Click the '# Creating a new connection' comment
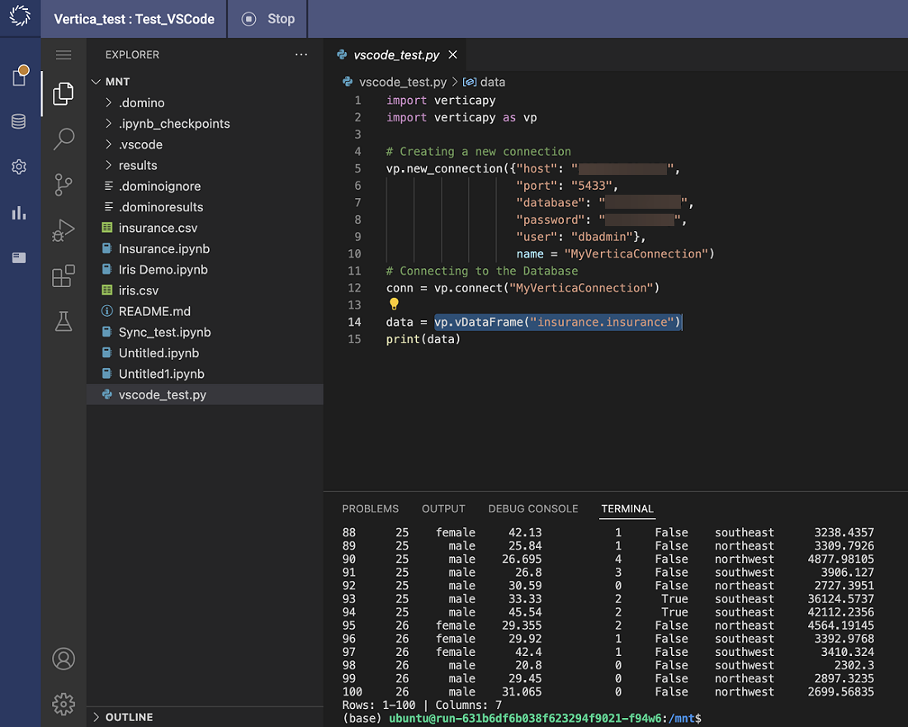908x727 pixels. click(478, 151)
